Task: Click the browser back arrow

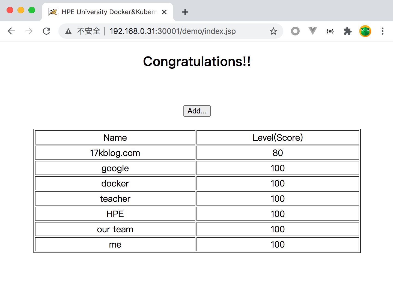Action: [x=11, y=31]
